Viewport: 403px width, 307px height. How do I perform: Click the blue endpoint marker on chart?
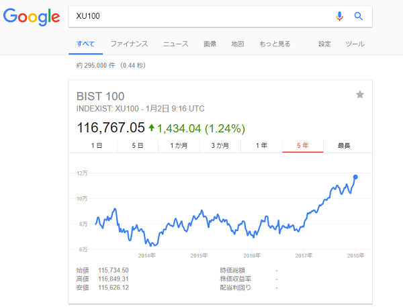pyautogui.click(x=355, y=177)
